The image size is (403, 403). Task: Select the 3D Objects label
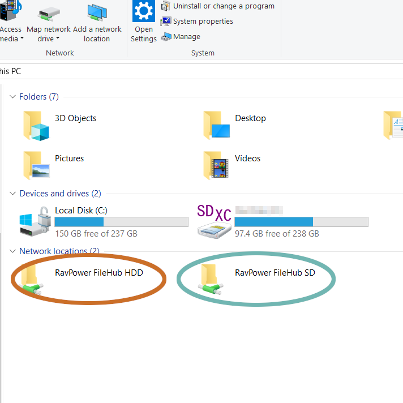point(76,118)
